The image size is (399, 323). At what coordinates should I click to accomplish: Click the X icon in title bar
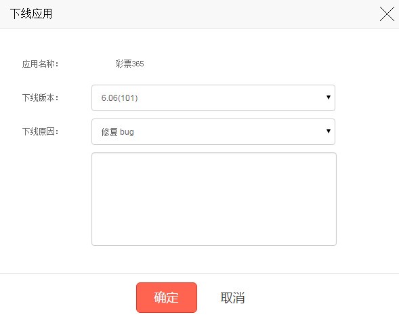[x=387, y=14]
